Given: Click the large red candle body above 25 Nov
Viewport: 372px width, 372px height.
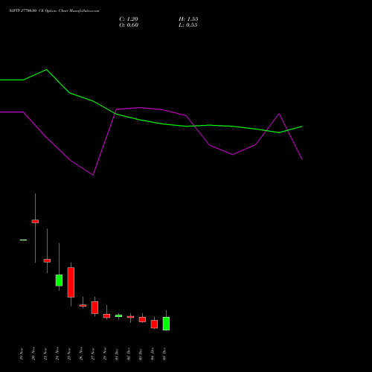Looking at the screenshot, I should [x=71, y=282].
